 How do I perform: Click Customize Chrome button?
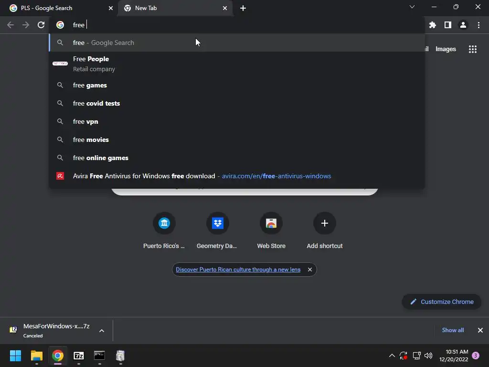(441, 302)
